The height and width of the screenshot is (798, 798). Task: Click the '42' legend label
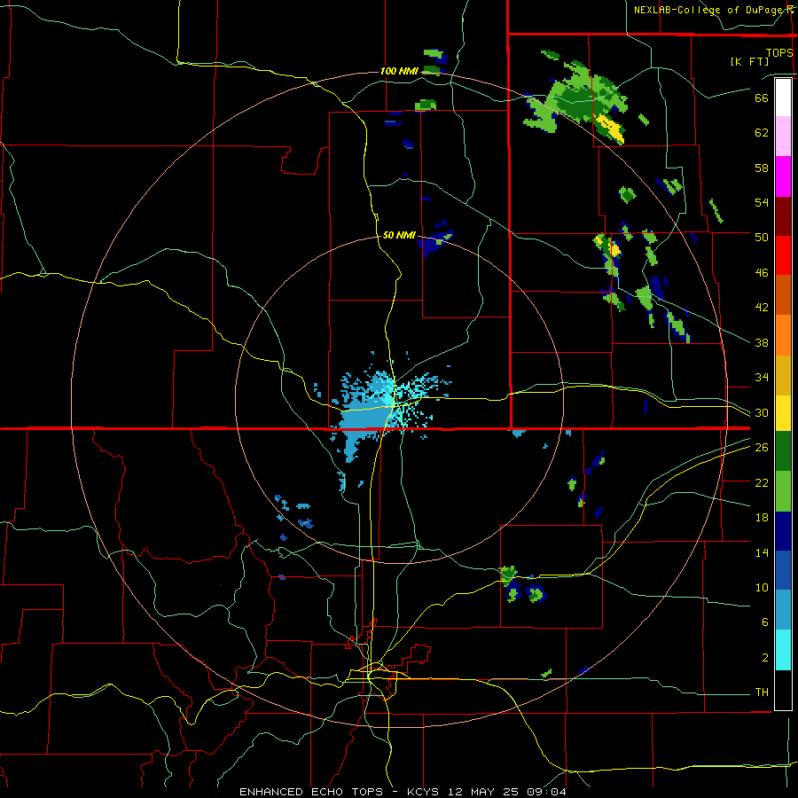pyautogui.click(x=762, y=308)
